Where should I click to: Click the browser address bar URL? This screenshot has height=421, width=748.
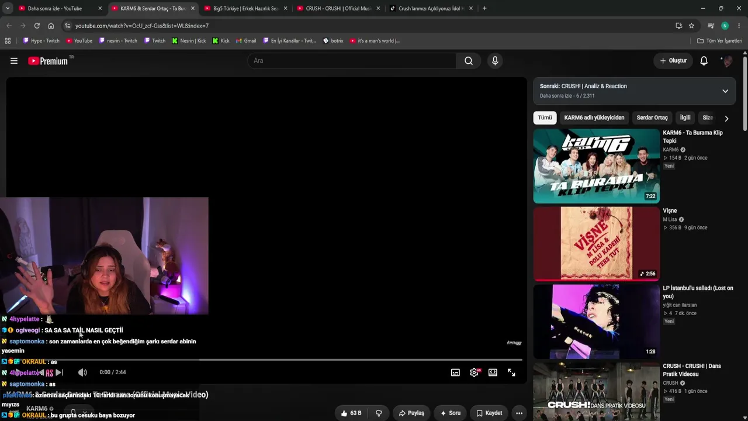coord(142,26)
